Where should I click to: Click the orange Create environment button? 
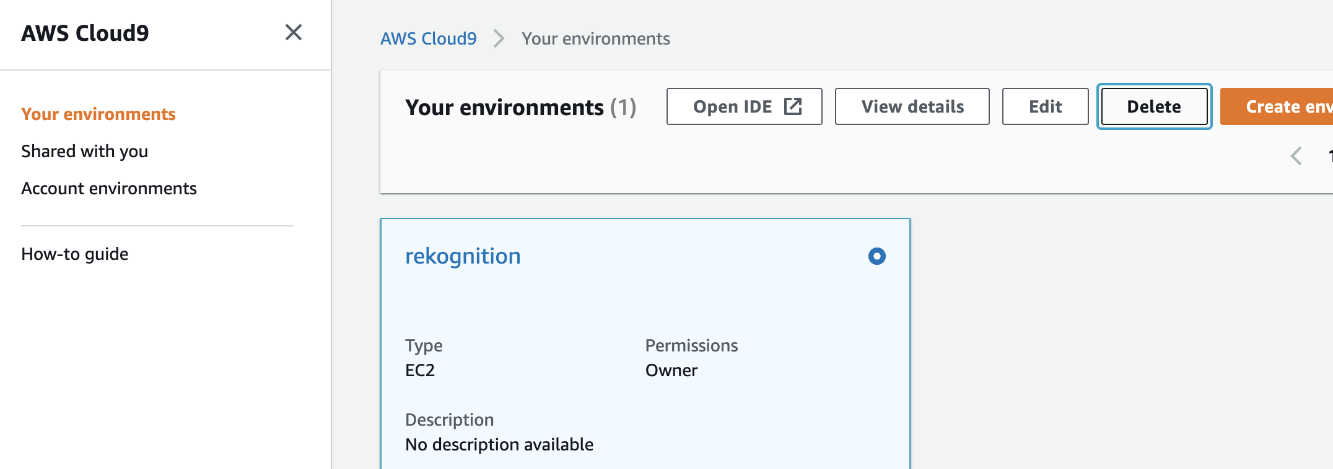point(1282,106)
